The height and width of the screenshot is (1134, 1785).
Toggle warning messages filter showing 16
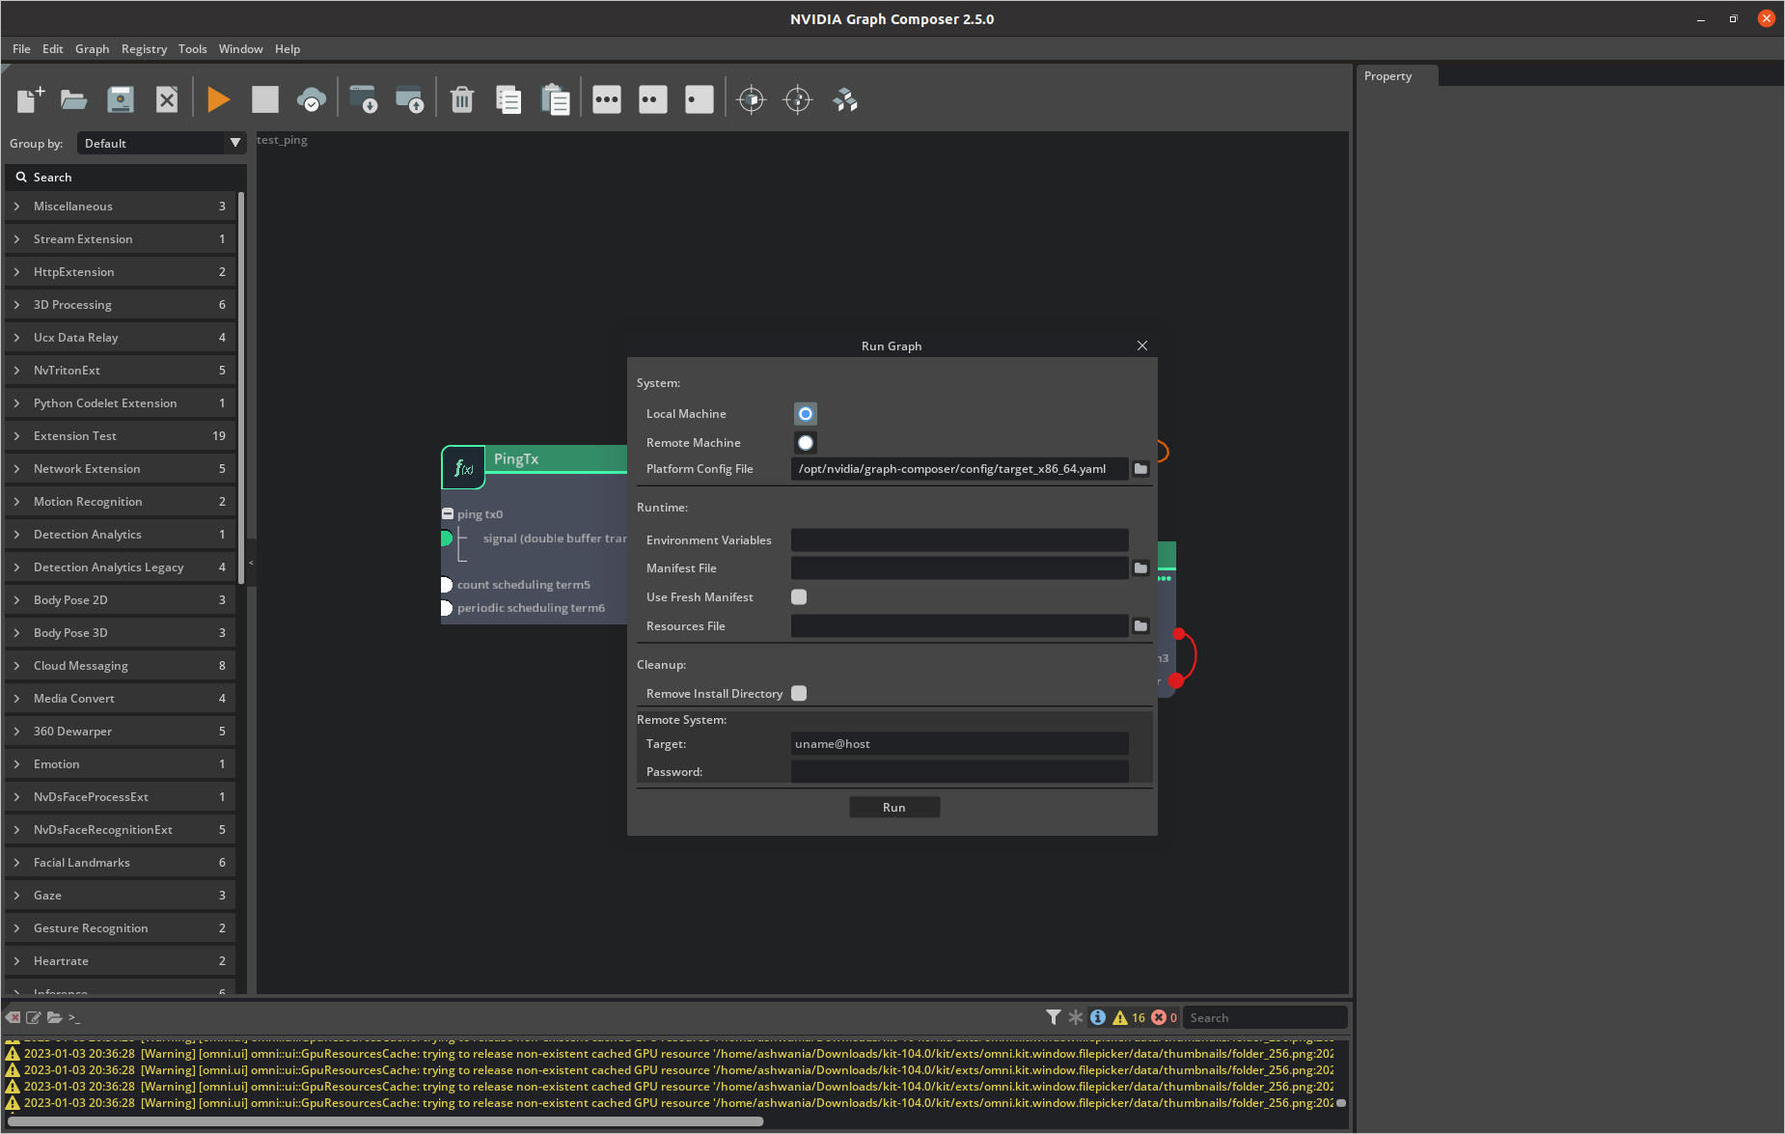(x=1129, y=1017)
